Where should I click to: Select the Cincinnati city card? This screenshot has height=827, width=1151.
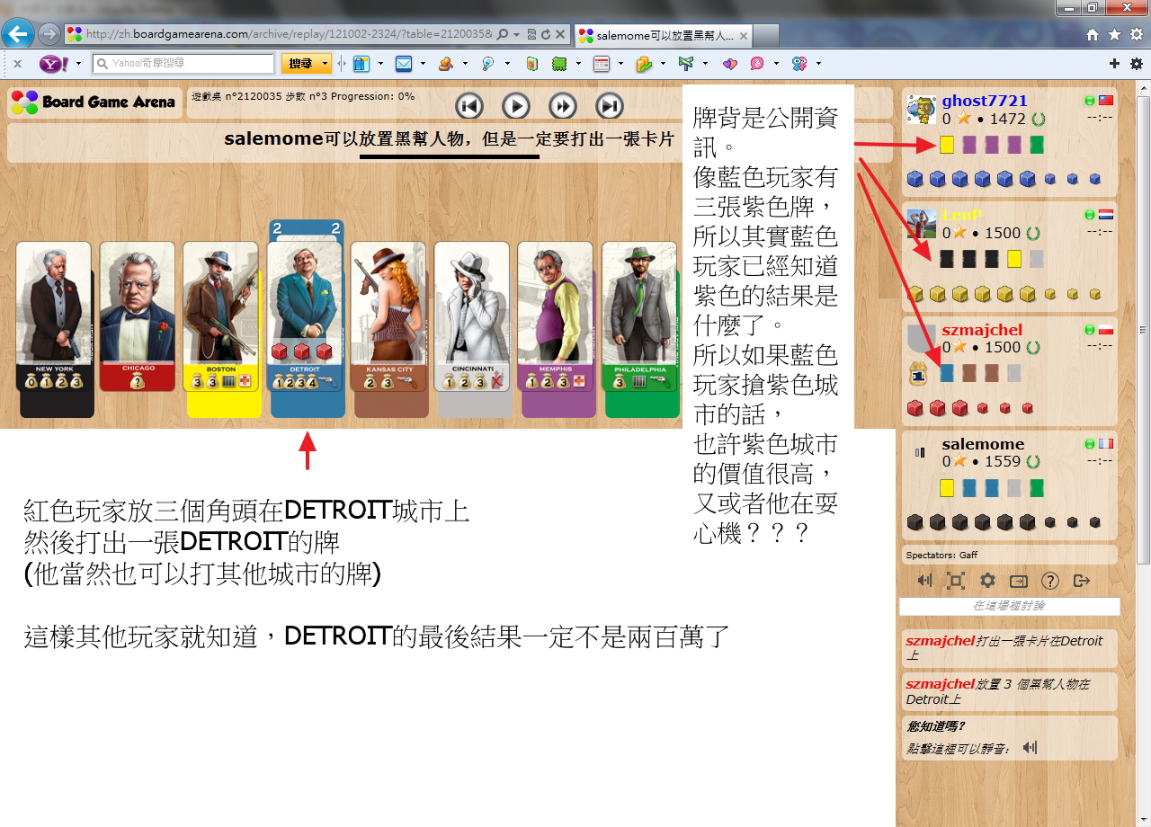(x=472, y=316)
